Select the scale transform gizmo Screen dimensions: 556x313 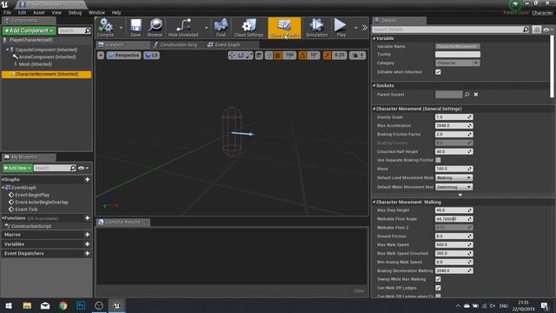coord(249,56)
